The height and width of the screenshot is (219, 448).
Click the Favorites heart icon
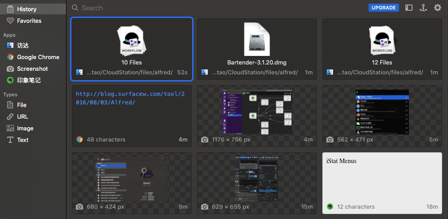tap(10, 21)
